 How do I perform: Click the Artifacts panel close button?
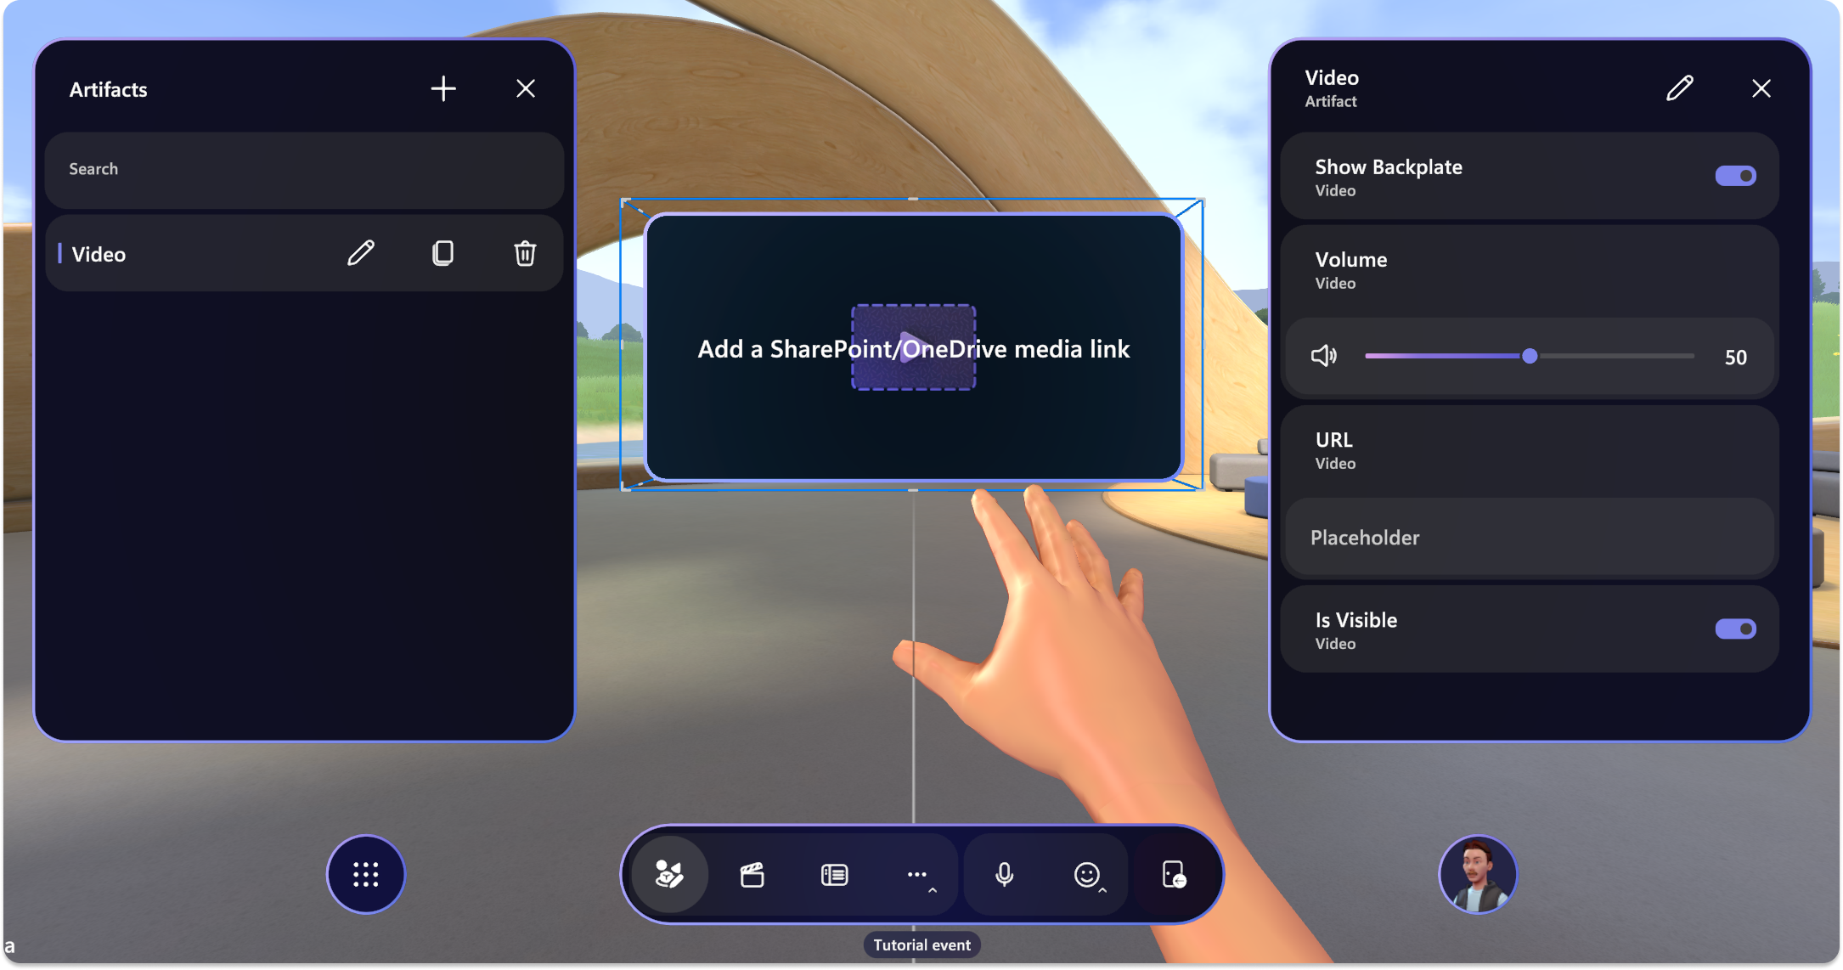click(526, 87)
